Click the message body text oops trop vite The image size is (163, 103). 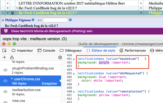[x=35, y=39]
